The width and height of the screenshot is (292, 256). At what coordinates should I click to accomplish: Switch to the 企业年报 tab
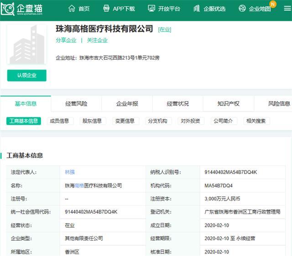coord(127,103)
